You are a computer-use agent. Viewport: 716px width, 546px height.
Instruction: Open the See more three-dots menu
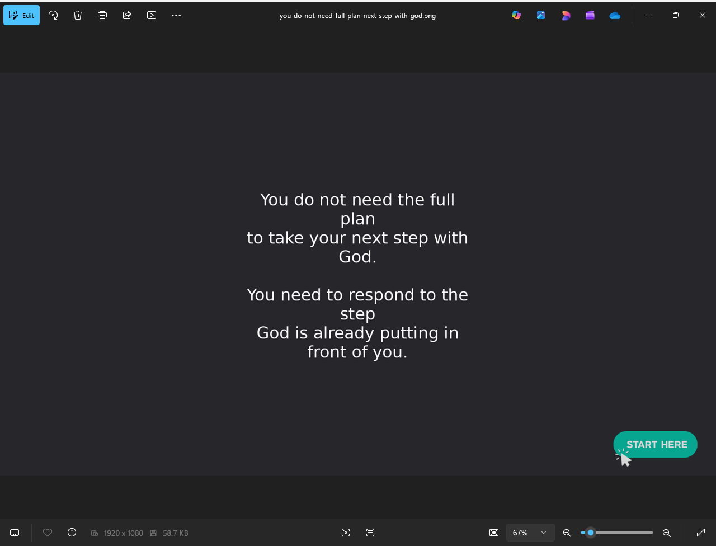tap(176, 15)
